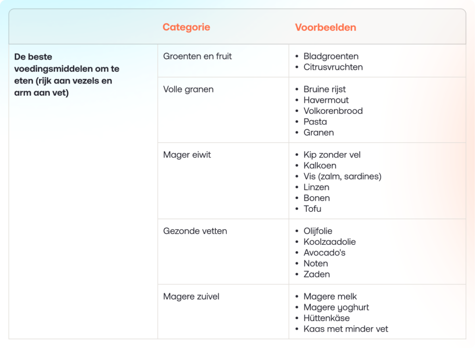Image resolution: width=475 pixels, height=348 pixels.
Task: Select the 'Gezonde vetten' category cell
Action: coord(195,231)
